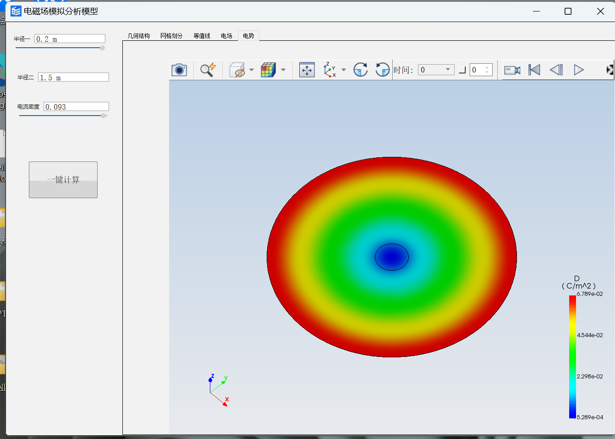Switch to the 几何结构 tab

pyautogui.click(x=139, y=36)
